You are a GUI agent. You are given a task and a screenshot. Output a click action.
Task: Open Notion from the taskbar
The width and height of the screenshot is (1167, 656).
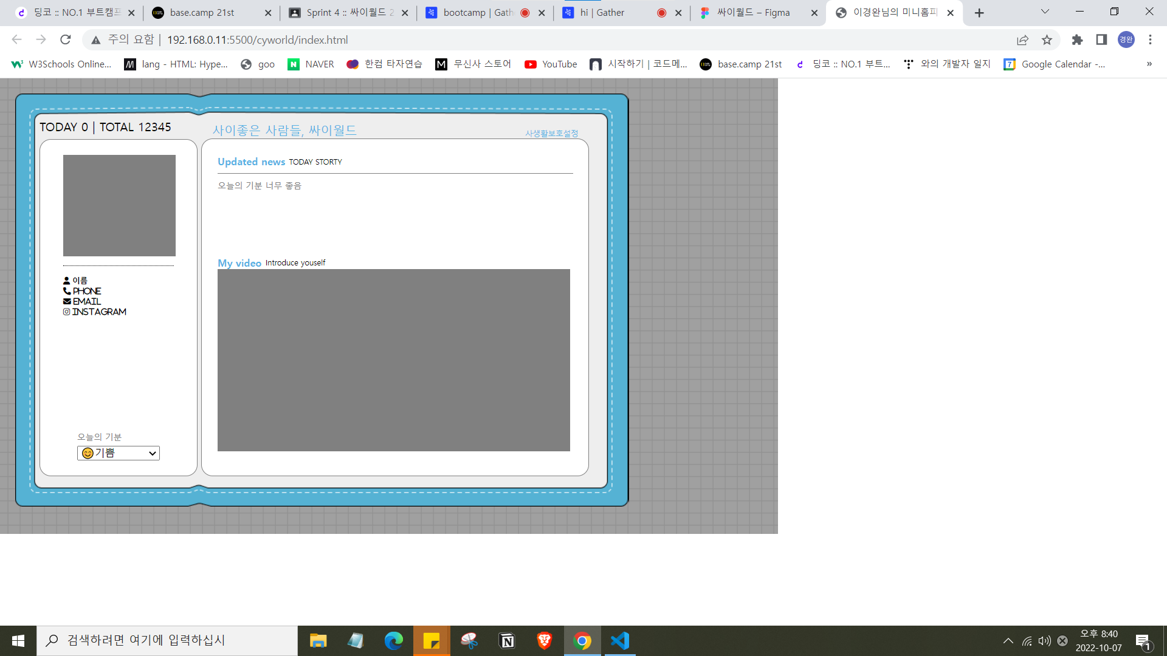[507, 641]
